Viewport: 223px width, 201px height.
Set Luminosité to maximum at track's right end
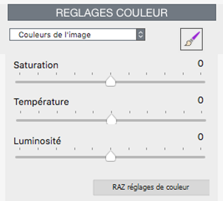point(204,157)
